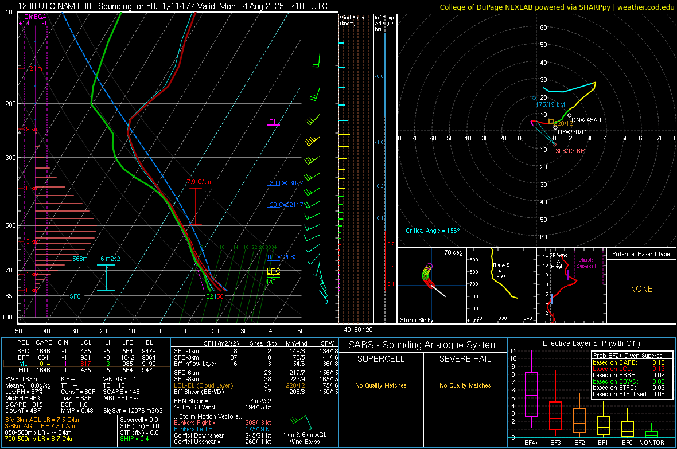Viewport: 677px width, 449px height.
Task: Click the Bunkers Left storm motion line
Action: click(223, 429)
